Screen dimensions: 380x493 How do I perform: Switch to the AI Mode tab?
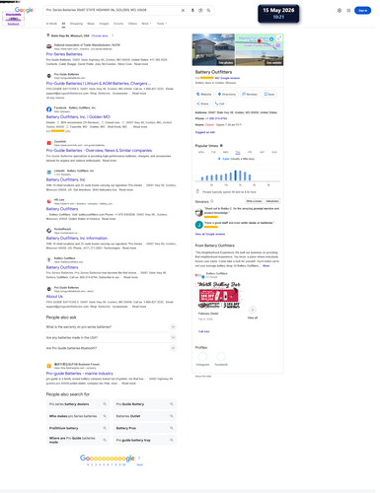click(x=51, y=24)
